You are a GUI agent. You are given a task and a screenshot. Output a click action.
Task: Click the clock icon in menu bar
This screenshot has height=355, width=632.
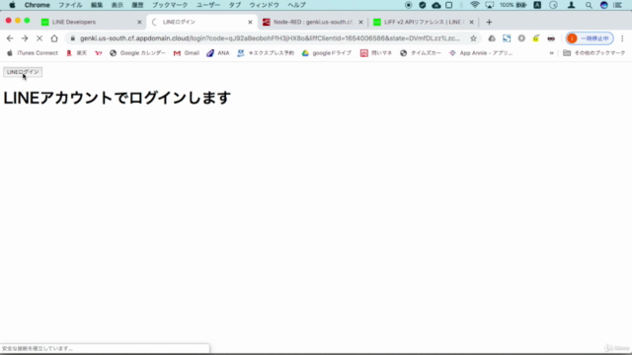[x=553, y=5]
